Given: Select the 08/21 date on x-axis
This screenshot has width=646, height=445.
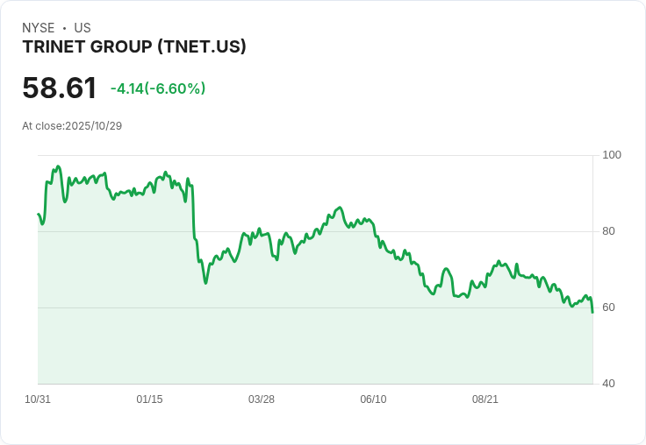Looking at the screenshot, I should (x=485, y=399).
